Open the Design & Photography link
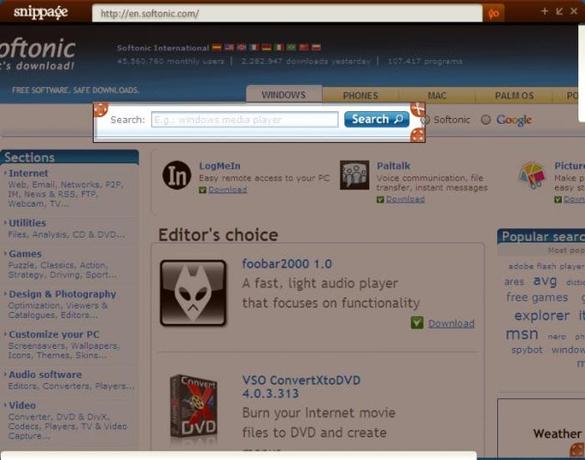585x460 pixels. coord(63,294)
